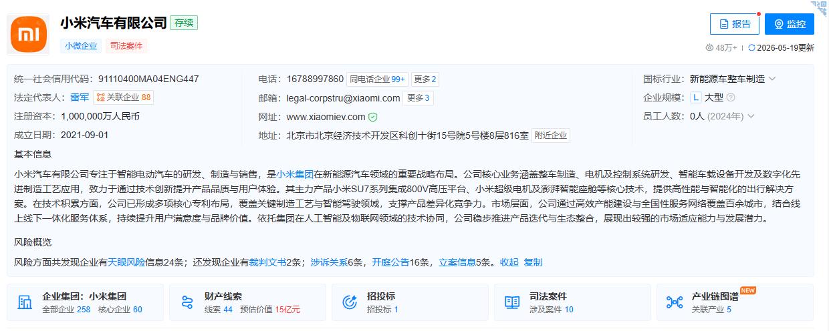Click the phone number 16788997860
Image resolution: width=829 pixels, height=331 pixels.
[315, 79]
